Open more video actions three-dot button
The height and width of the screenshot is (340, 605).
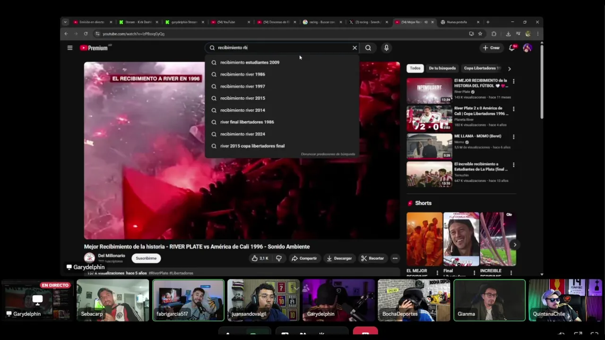(395, 258)
